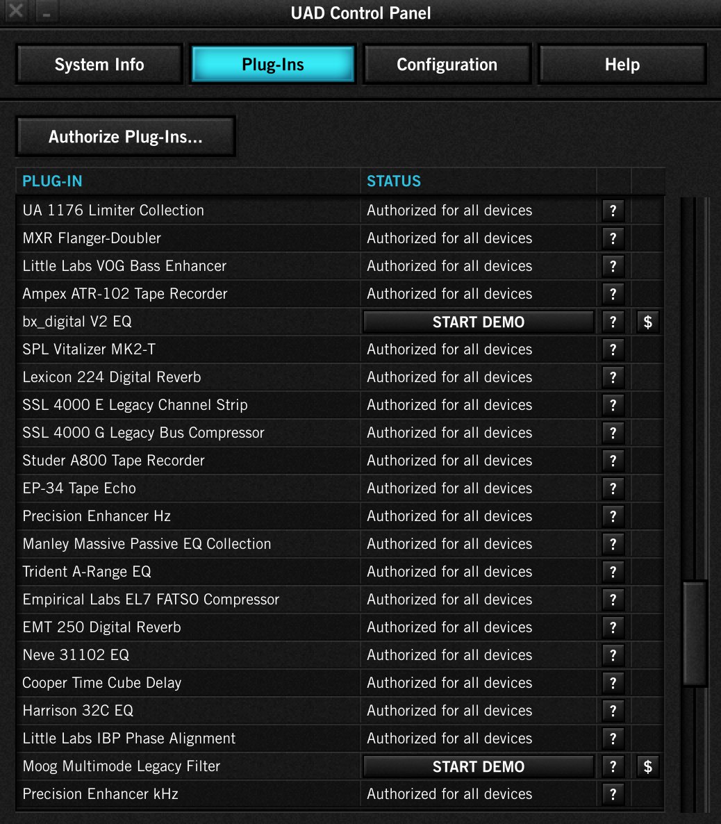Switch to the System Info tab

click(x=99, y=65)
